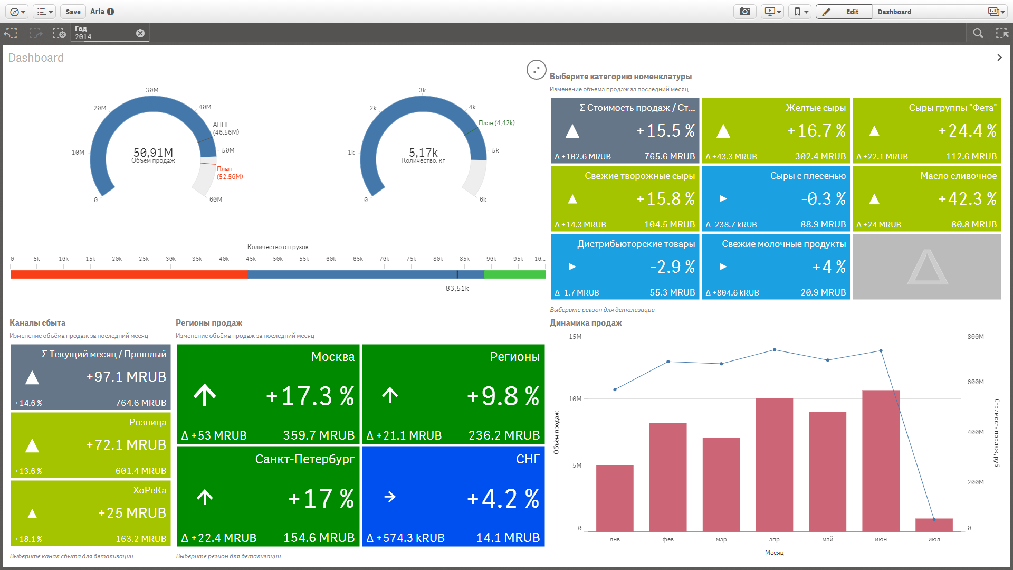1013x570 pixels.
Task: Open the smart search magnifier
Action: [978, 33]
